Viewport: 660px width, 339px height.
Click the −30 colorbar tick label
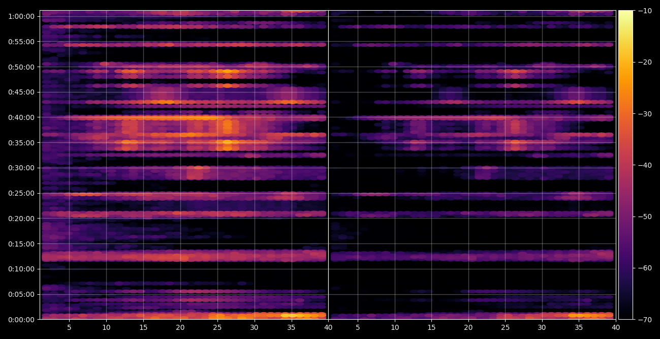[644, 113]
